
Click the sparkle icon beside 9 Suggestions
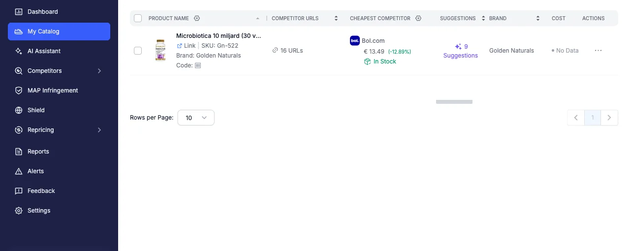tap(458, 47)
